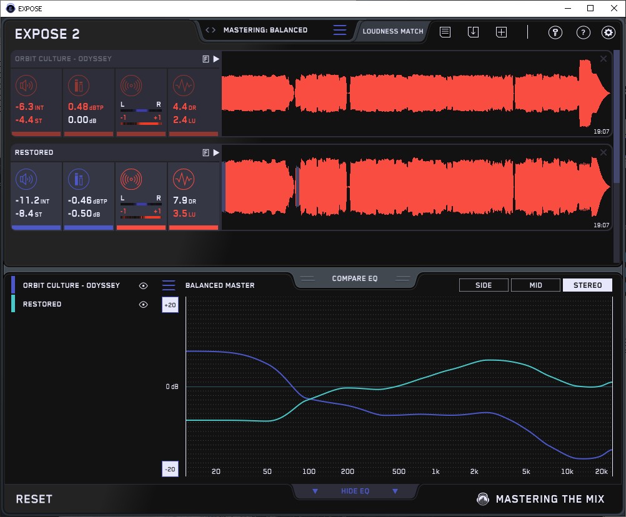Play the Restored track
Viewport: 626px width, 517px height.
[216, 152]
